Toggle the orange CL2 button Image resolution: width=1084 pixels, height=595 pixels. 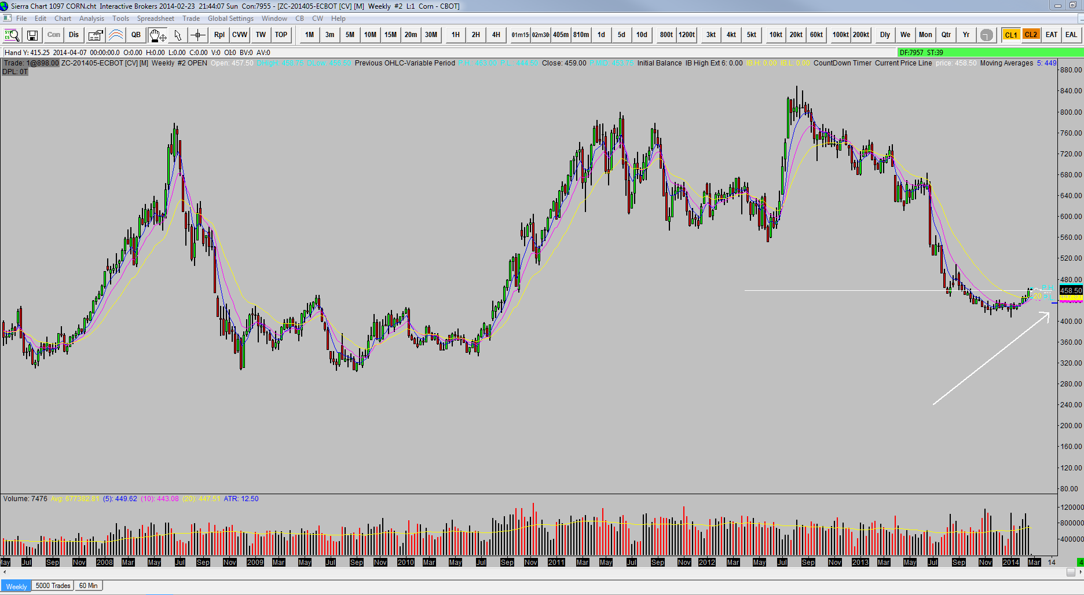[1031, 35]
